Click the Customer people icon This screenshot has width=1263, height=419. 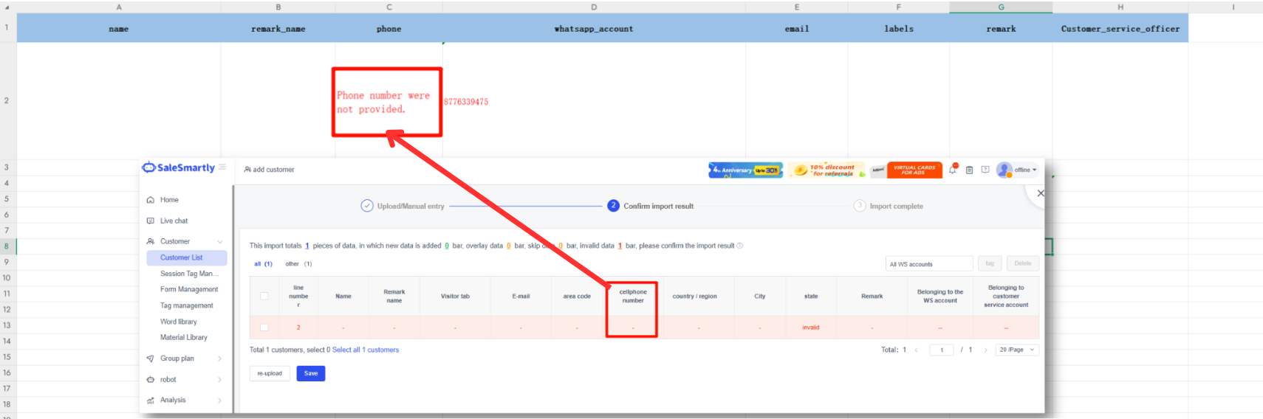(151, 241)
